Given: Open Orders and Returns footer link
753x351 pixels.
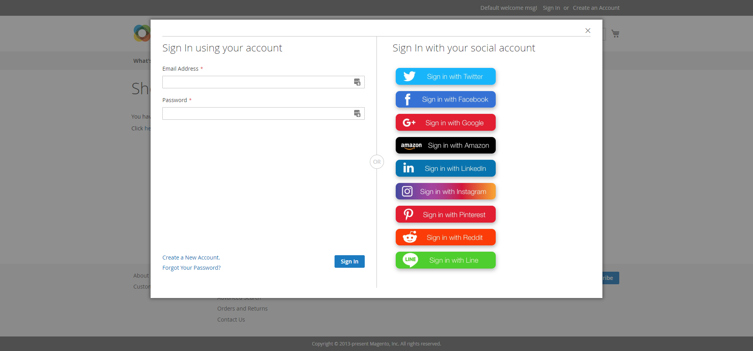Looking at the screenshot, I should tap(242, 309).
